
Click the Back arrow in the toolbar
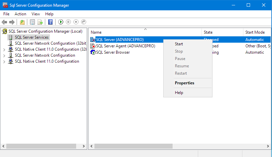pos(4,22)
